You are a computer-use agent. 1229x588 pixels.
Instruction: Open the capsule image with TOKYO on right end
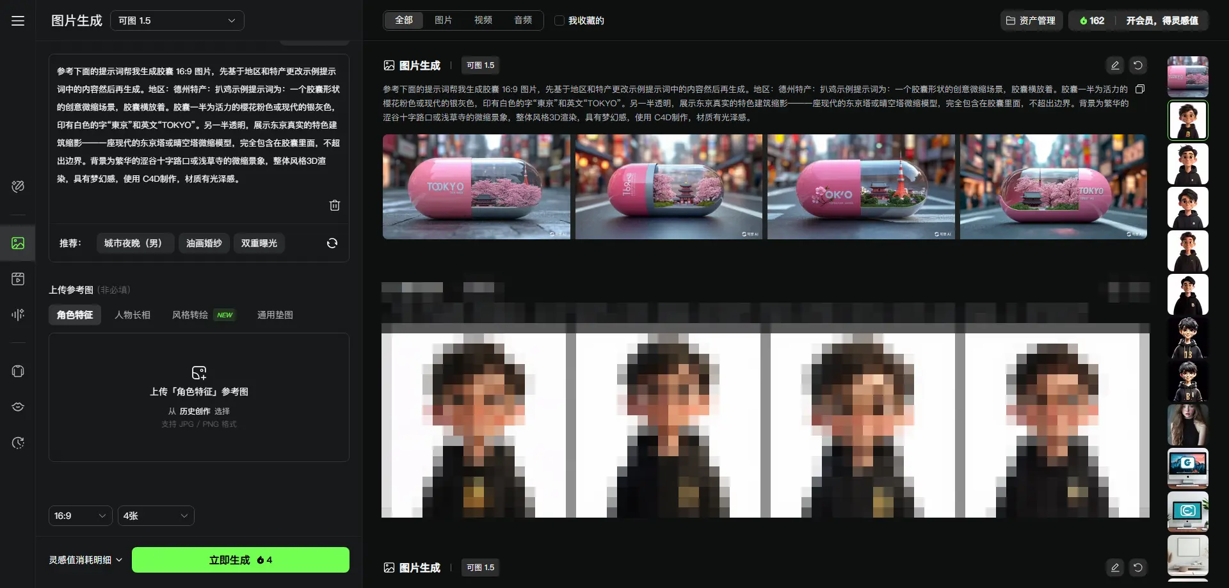tap(1054, 187)
